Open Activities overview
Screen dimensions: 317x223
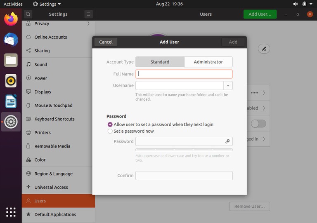coord(13,4)
